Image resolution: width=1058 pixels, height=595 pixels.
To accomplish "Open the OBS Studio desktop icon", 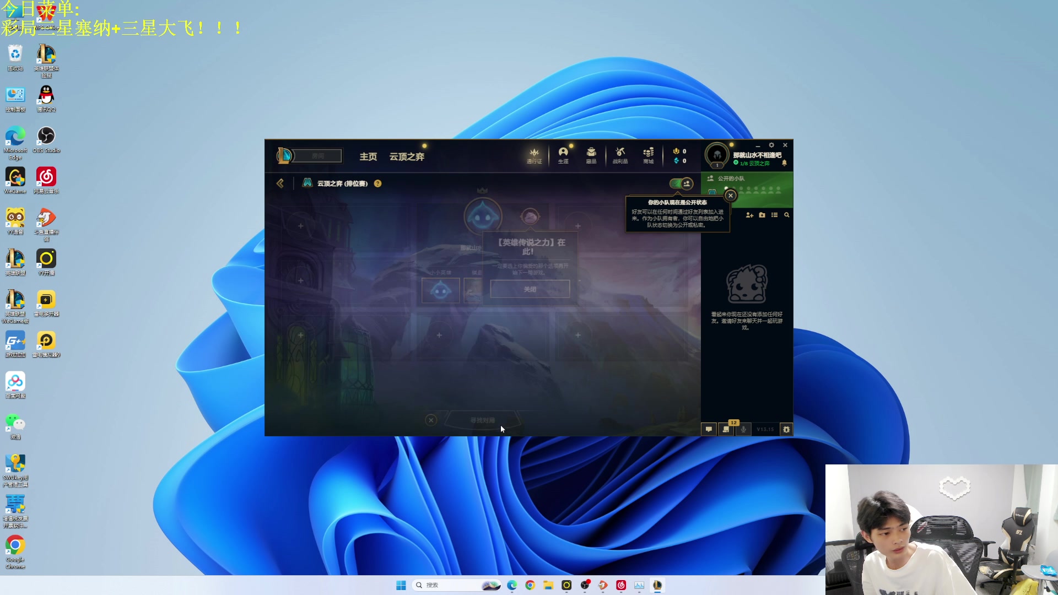I will coord(46,140).
